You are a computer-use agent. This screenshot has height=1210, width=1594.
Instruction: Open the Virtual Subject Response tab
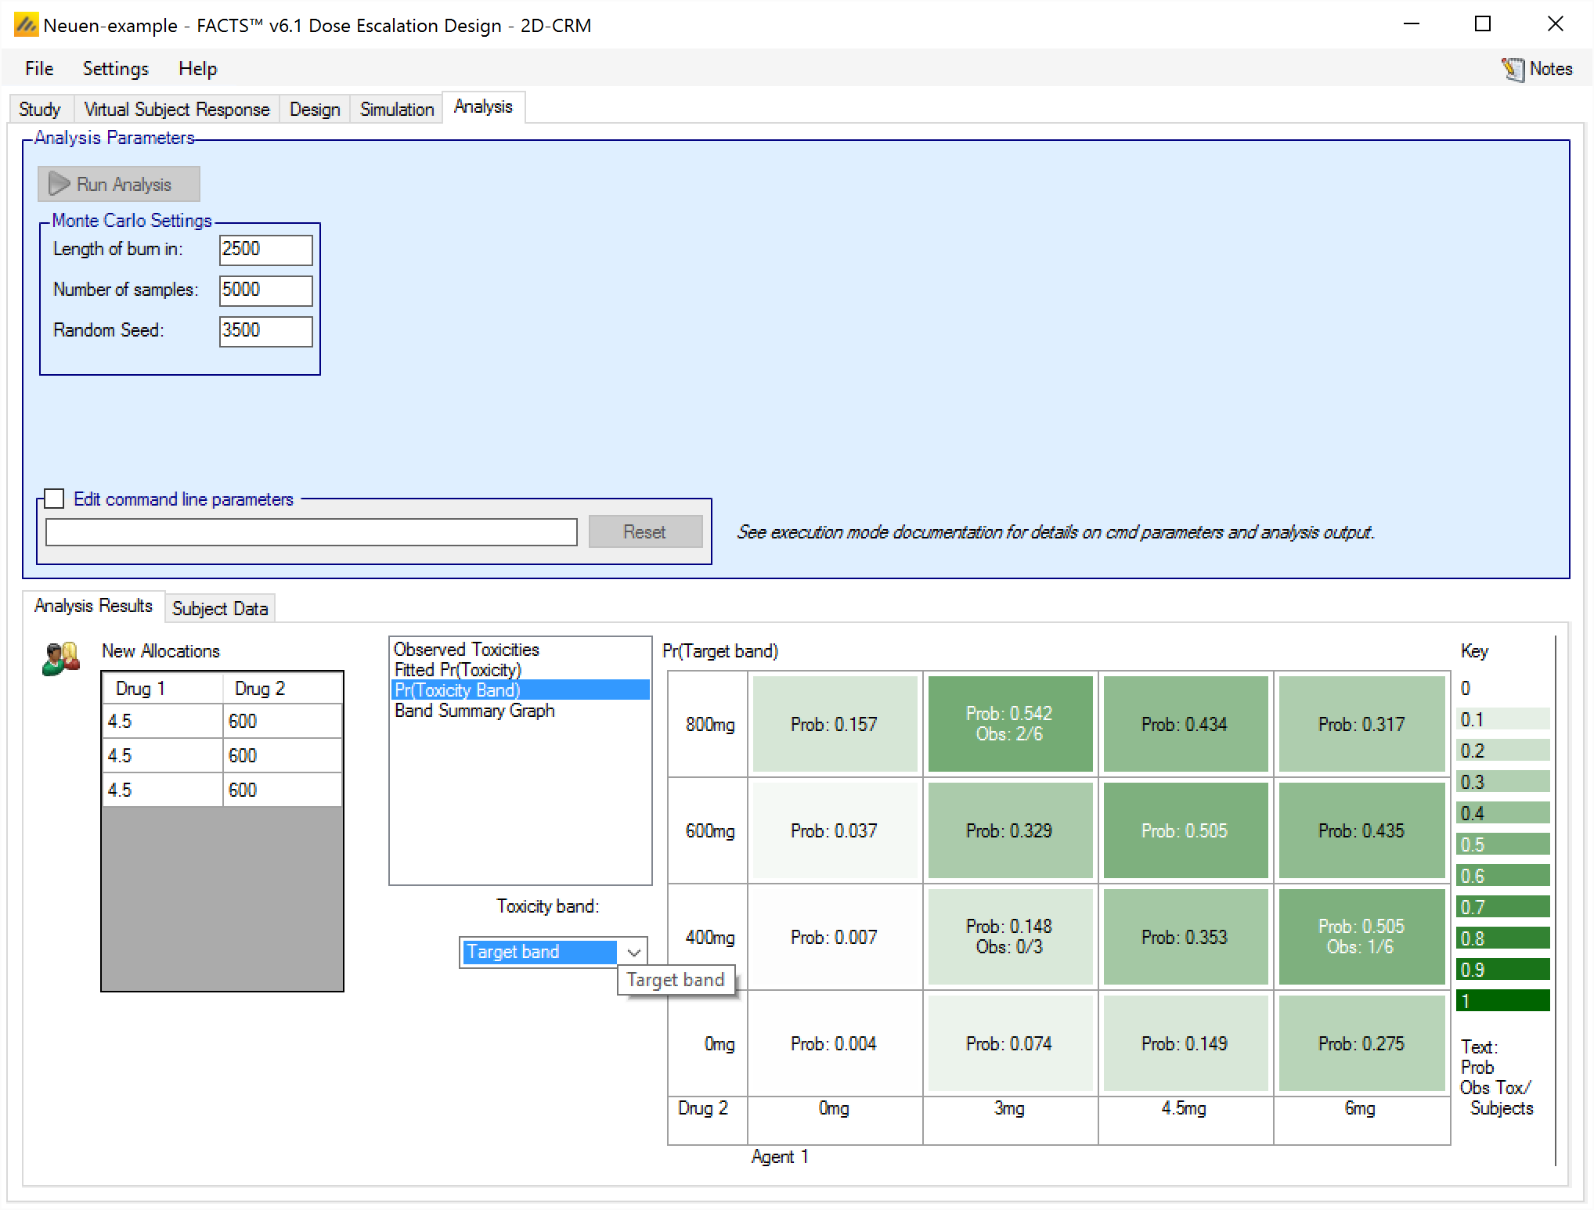[x=177, y=110]
